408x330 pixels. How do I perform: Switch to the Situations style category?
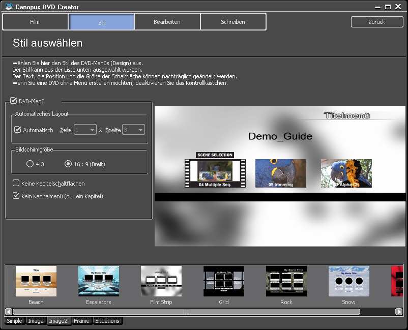[107, 321]
